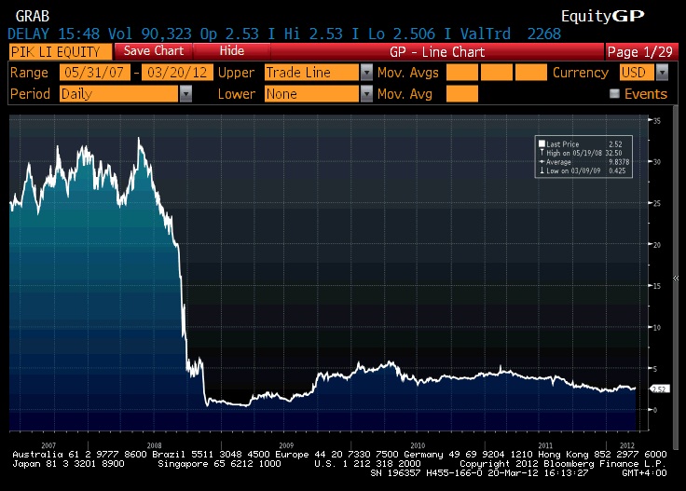Select the Daily period field
The width and height of the screenshot is (686, 491).
pos(119,93)
